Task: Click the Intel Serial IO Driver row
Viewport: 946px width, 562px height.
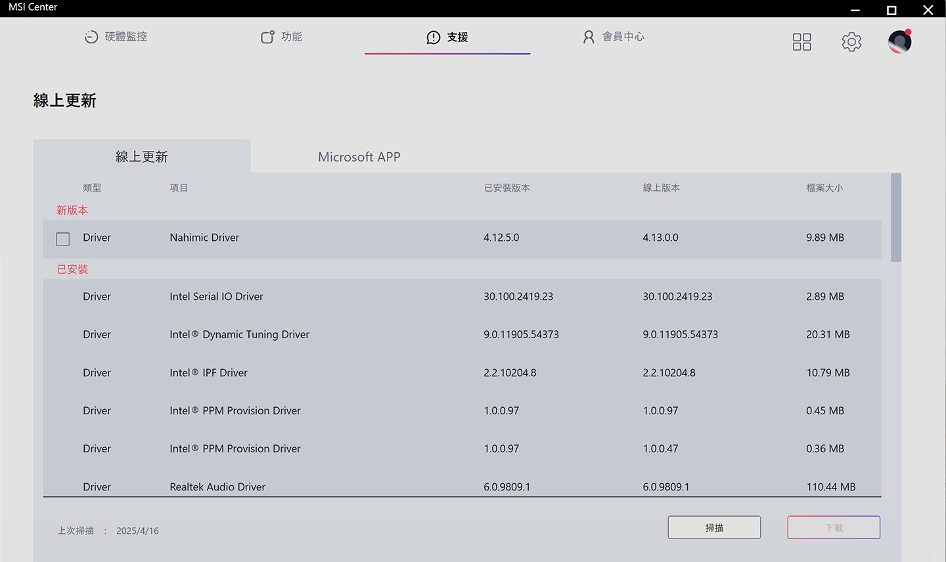Action: click(x=462, y=297)
